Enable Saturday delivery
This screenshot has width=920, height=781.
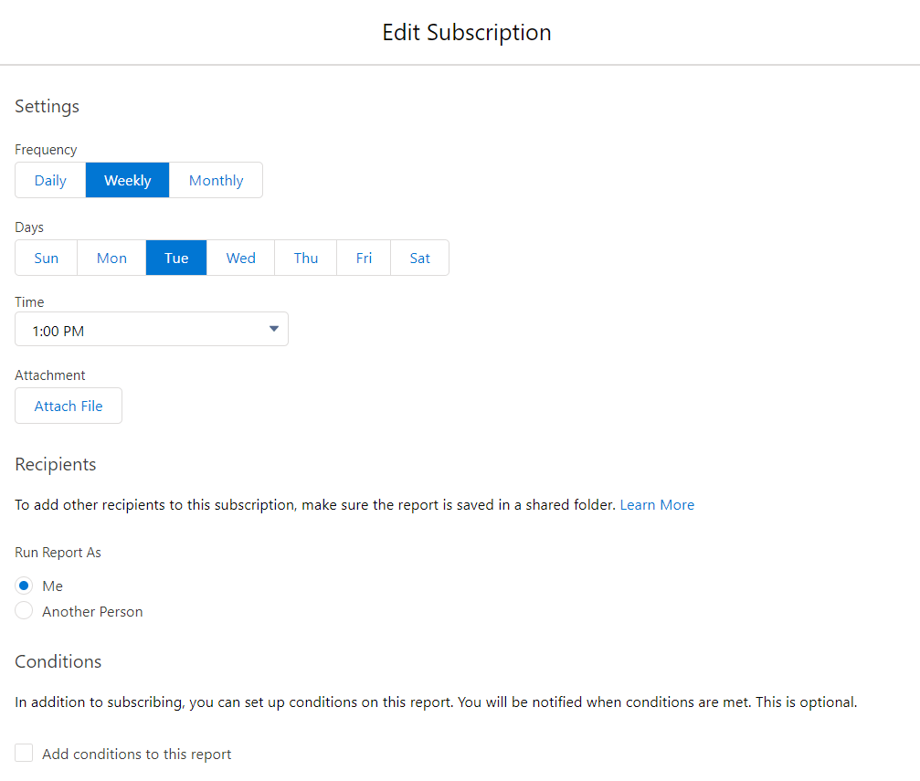click(x=419, y=258)
